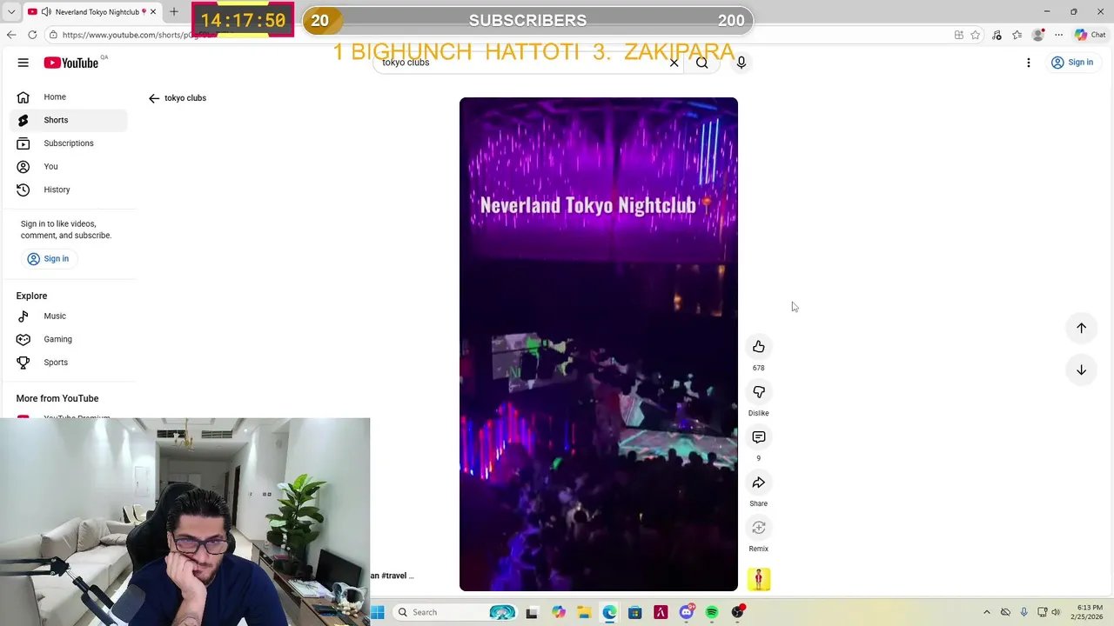1114x626 pixels.
Task: Select Shorts in the sidebar
Action: (68, 120)
